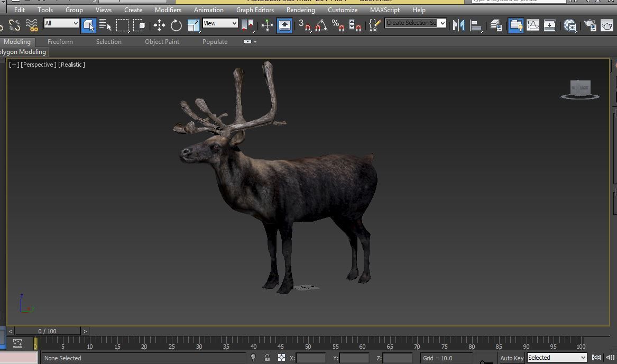Click the Unlink Selection chain icon
The height and width of the screenshot is (364, 617).
click(15, 25)
